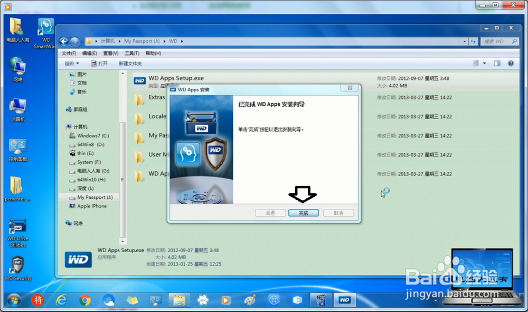The width and height of the screenshot is (528, 312).
Task: Open Google Chrome from taskbar
Action: point(85,300)
